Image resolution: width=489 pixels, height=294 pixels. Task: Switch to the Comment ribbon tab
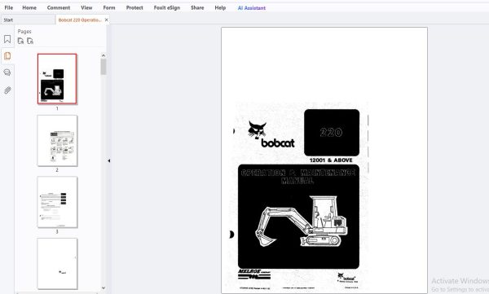tap(59, 7)
